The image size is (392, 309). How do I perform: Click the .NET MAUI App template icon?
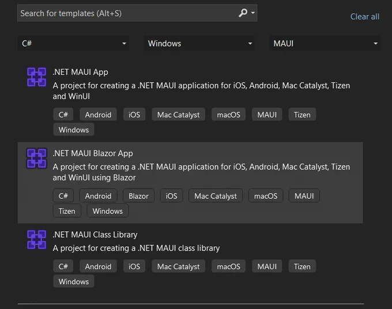point(36,77)
